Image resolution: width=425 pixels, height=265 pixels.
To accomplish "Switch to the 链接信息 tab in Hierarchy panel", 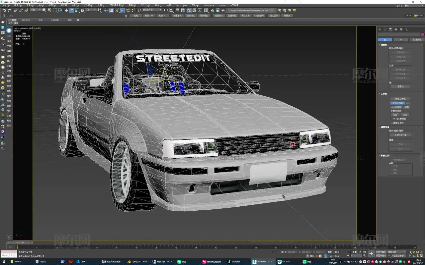I will point(417,40).
